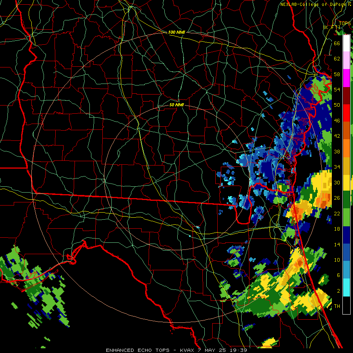353x353 pixels.
Task: Click the dark green legend swatch
Action: coord(346,200)
